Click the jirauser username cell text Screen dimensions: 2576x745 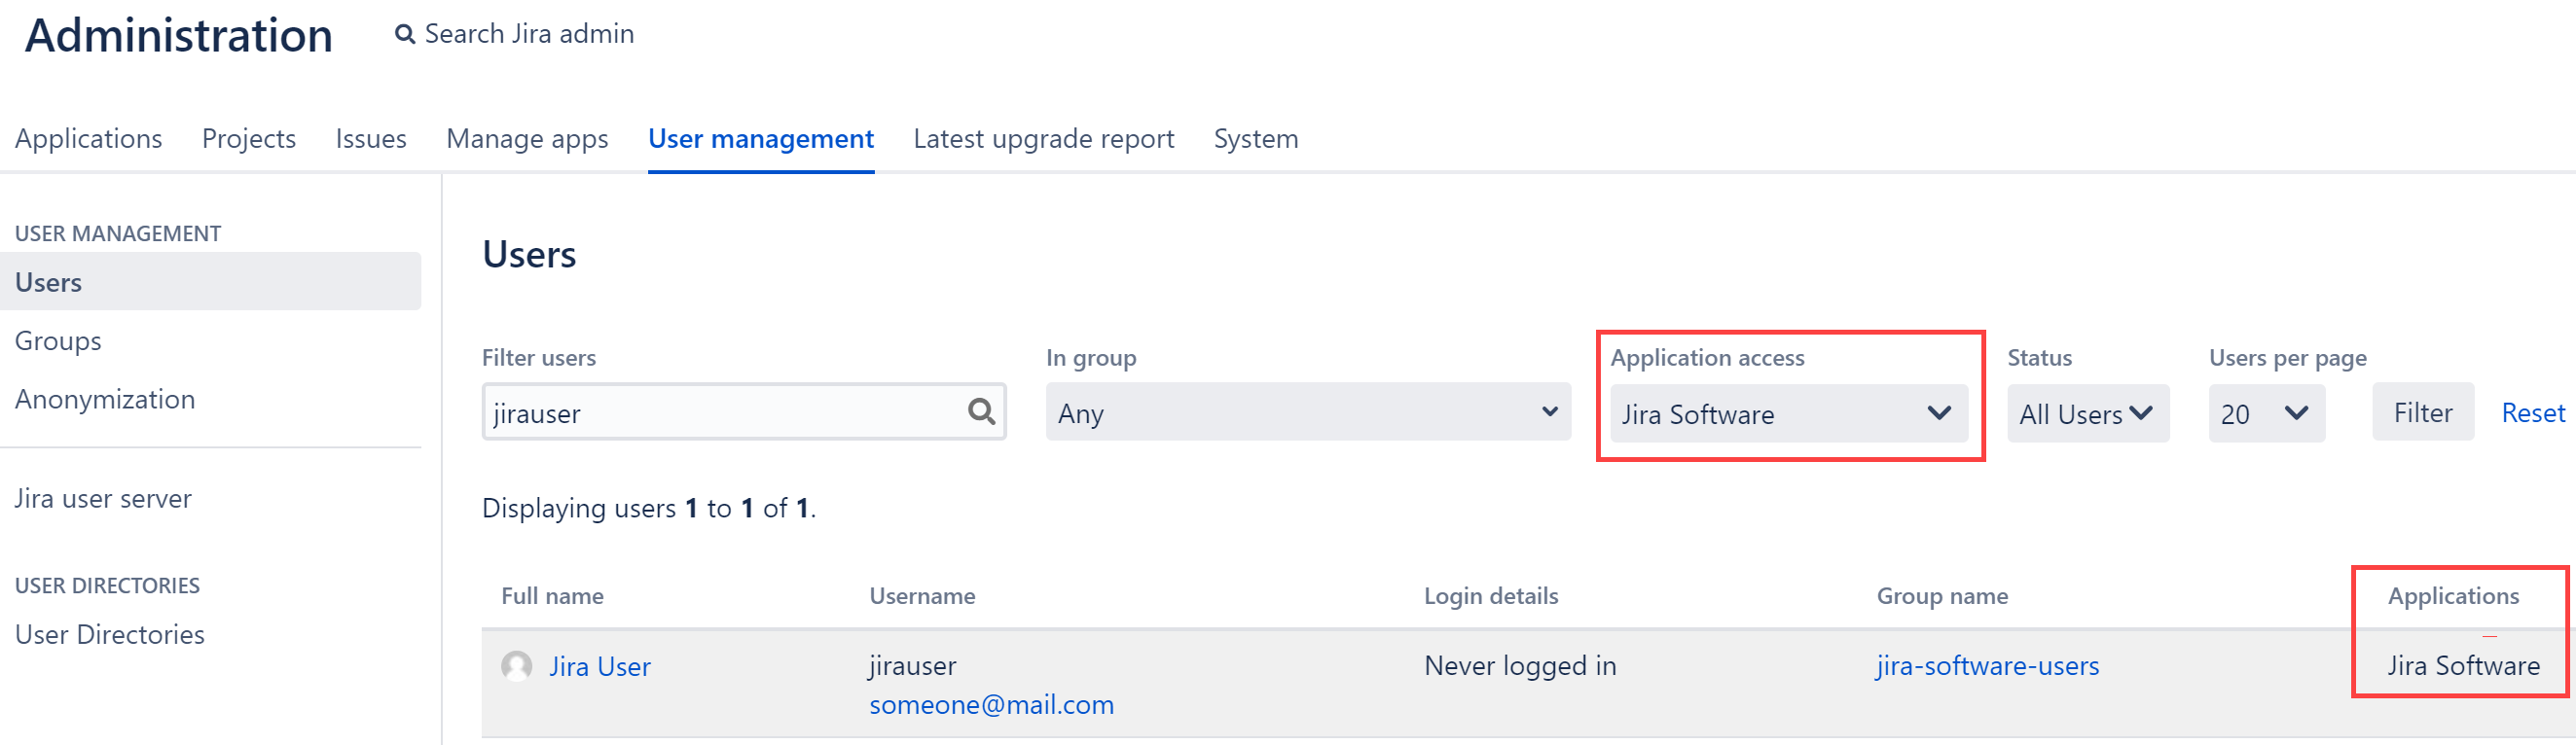(x=912, y=666)
